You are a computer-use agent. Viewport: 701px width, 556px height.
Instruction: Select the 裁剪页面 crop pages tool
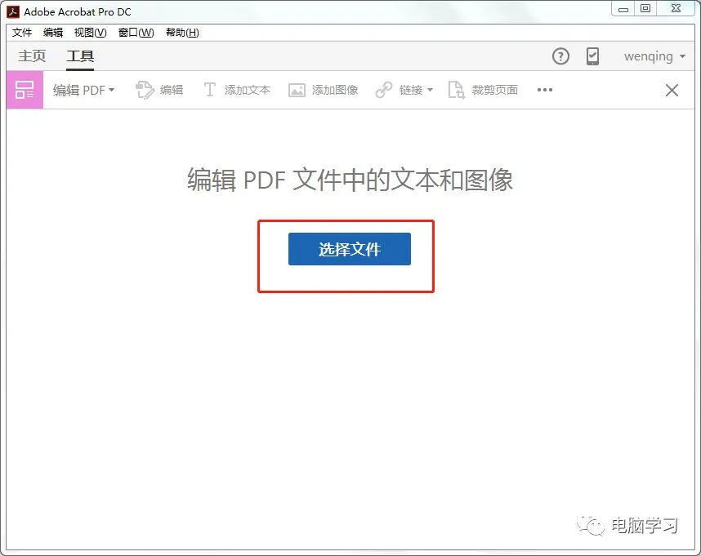484,90
